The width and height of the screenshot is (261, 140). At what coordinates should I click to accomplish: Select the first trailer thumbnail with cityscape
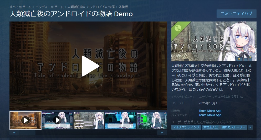coord(25,120)
